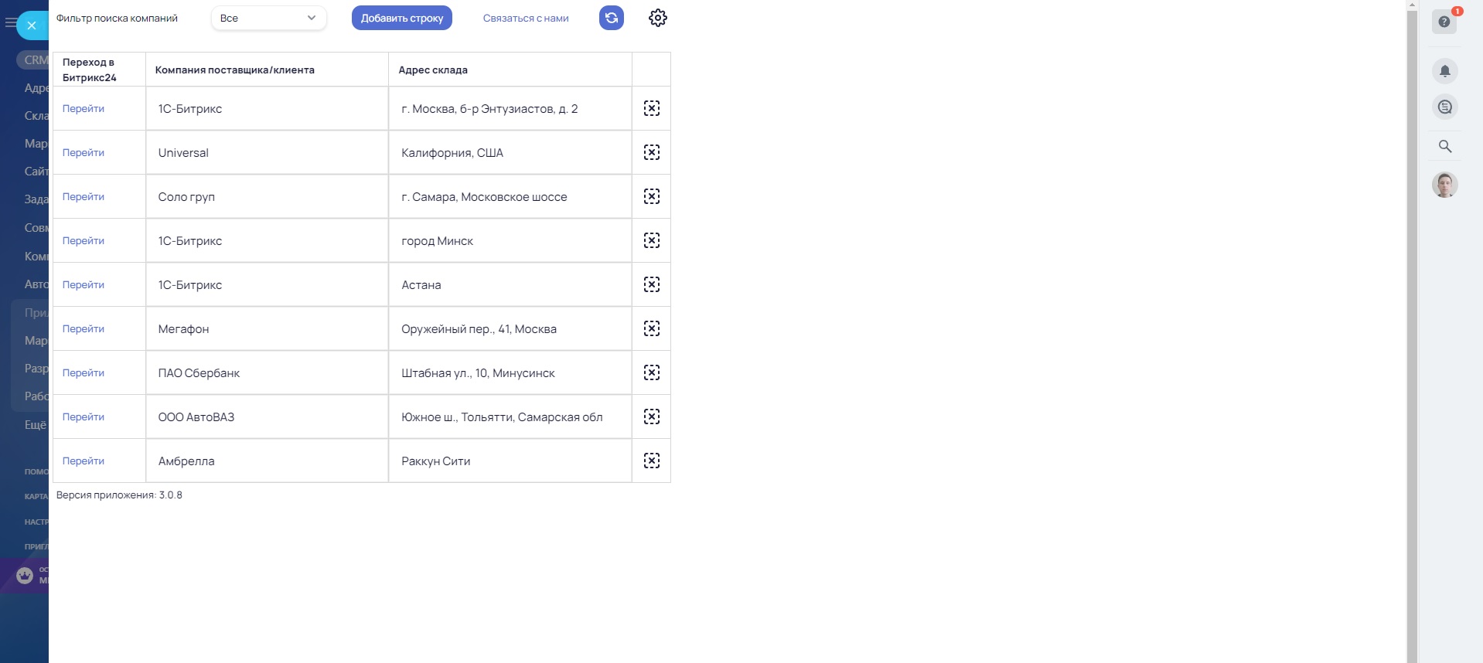Select the CRM item in the sidebar
This screenshot has height=663, width=1483.
click(x=33, y=59)
